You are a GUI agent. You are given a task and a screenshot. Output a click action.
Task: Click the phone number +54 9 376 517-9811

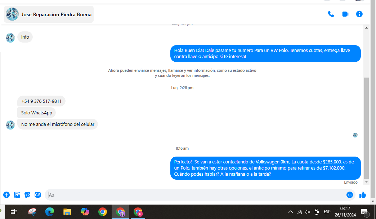(x=41, y=101)
